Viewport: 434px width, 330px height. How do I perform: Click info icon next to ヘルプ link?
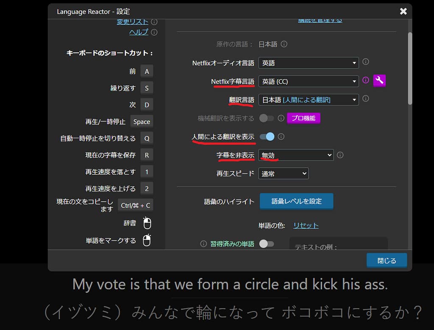[154, 32]
